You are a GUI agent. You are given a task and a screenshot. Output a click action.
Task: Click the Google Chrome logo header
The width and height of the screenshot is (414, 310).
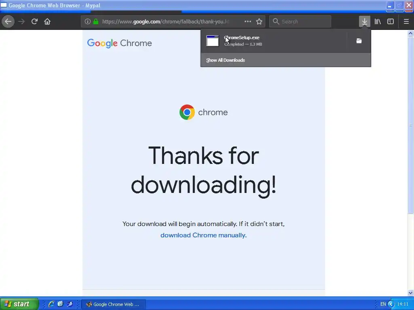(120, 43)
